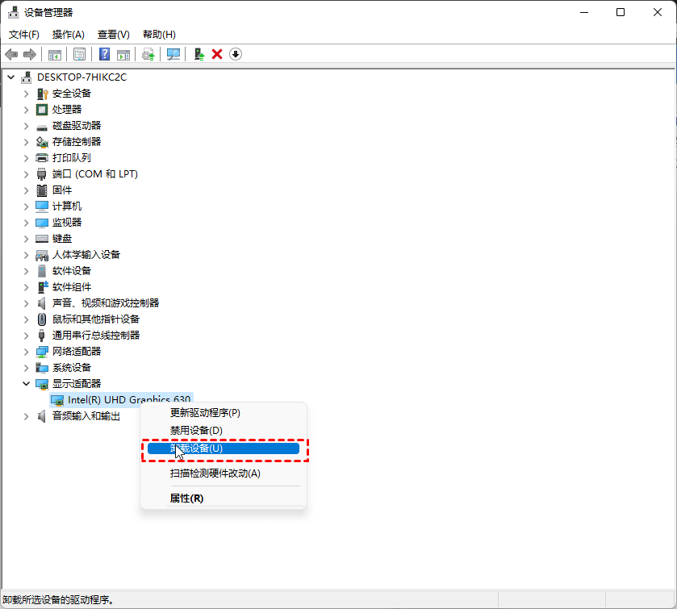Expand the 网络适配器 category
Screen dimensions: 677x609
point(26,352)
